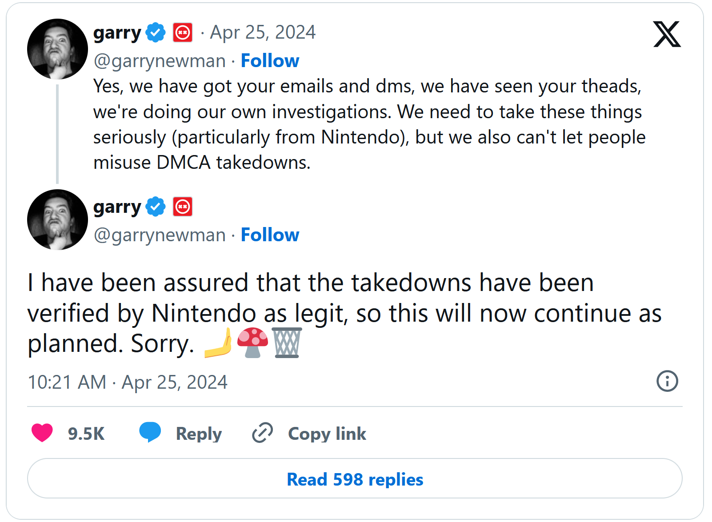Image resolution: width=712 pixels, height=522 pixels.
Task: Click the 10:21 AM timestamp link
Action: 67,381
